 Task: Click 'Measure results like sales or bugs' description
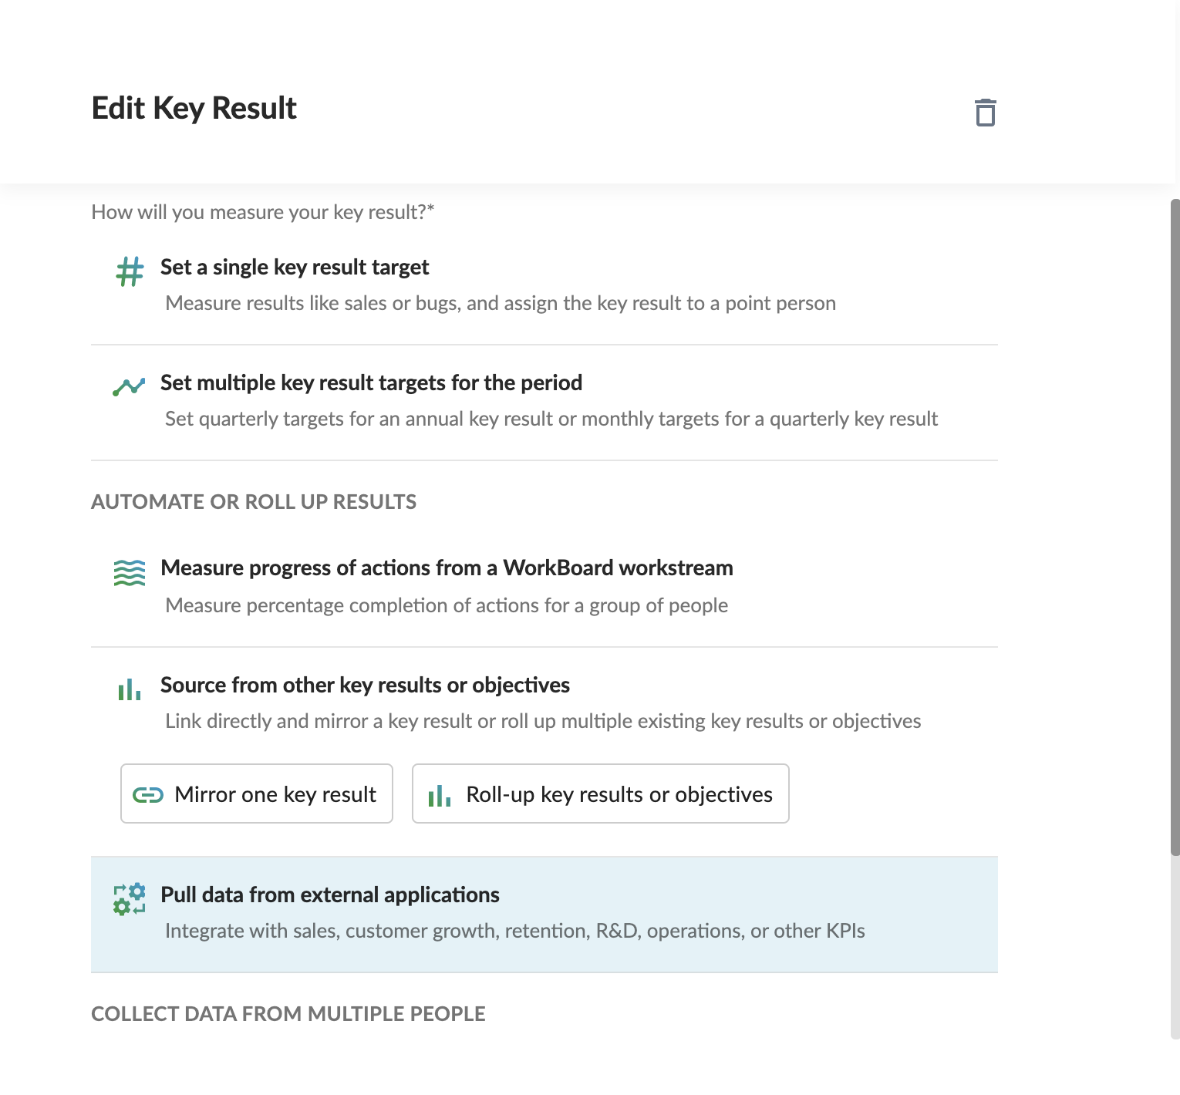[x=501, y=303]
